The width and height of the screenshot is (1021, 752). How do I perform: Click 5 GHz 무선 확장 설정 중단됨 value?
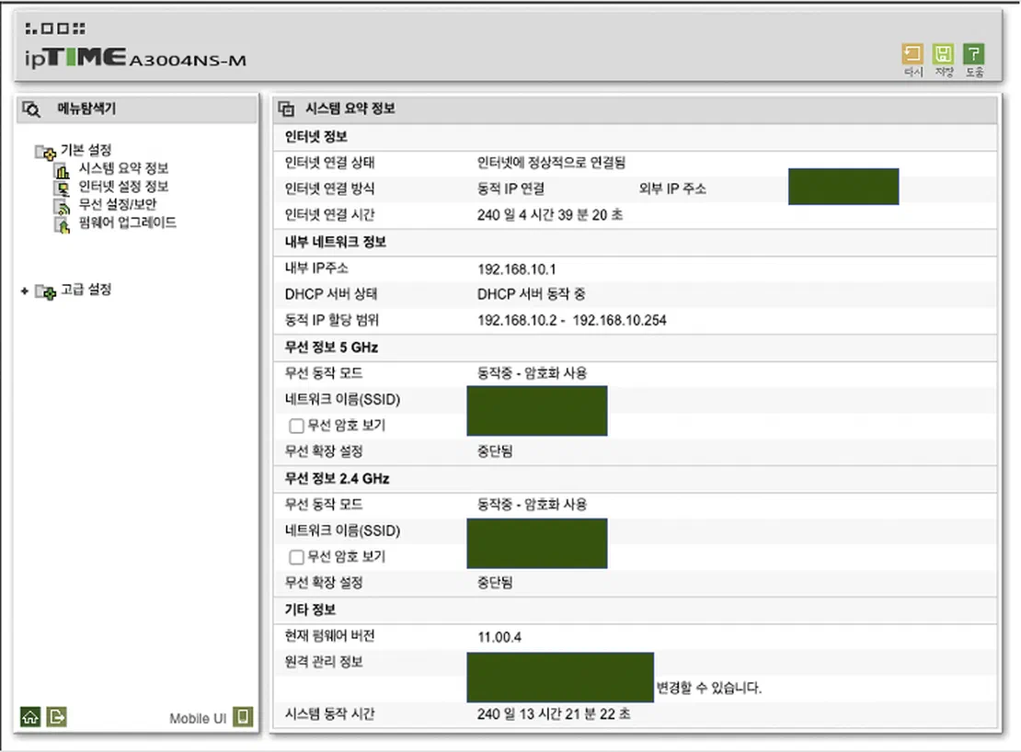[x=495, y=451]
